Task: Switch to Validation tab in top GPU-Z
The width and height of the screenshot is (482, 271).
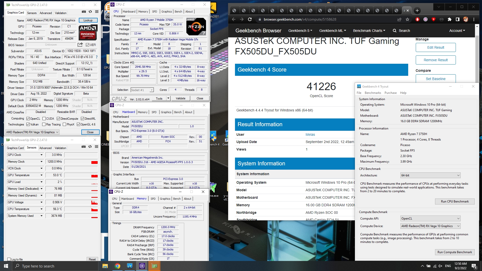Action: [x=61, y=13]
